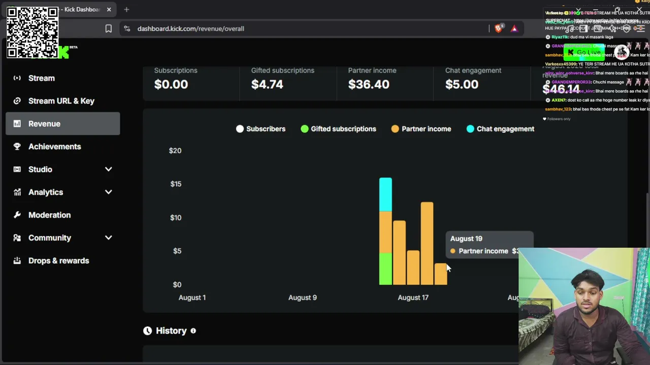Expand the Studio chevron

coord(108,169)
